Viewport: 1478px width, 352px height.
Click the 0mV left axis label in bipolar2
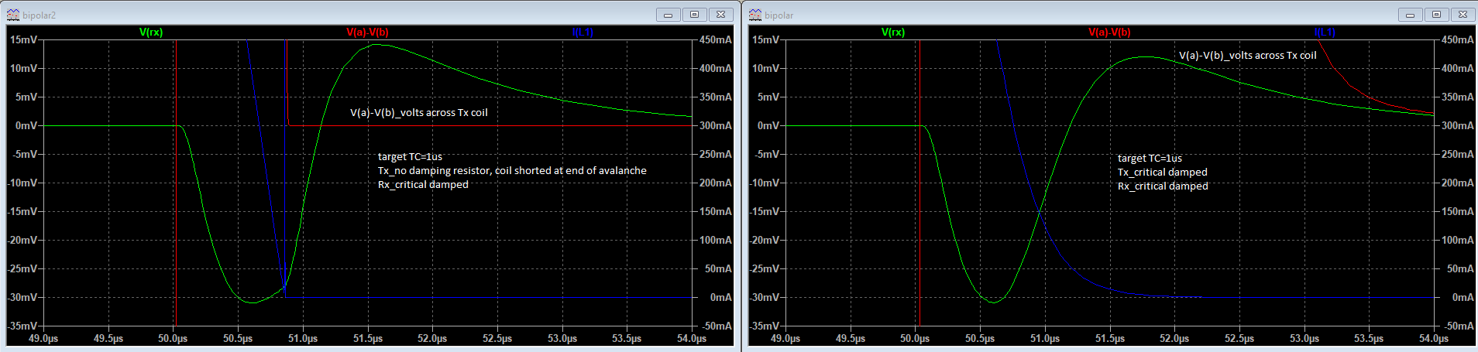[x=26, y=125]
